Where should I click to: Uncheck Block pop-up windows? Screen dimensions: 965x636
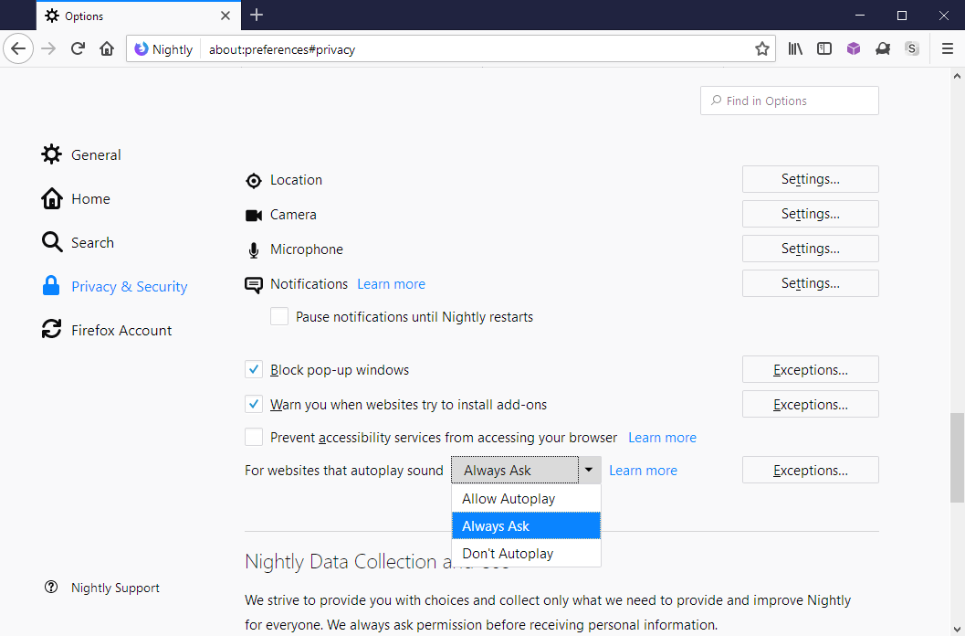[254, 369]
